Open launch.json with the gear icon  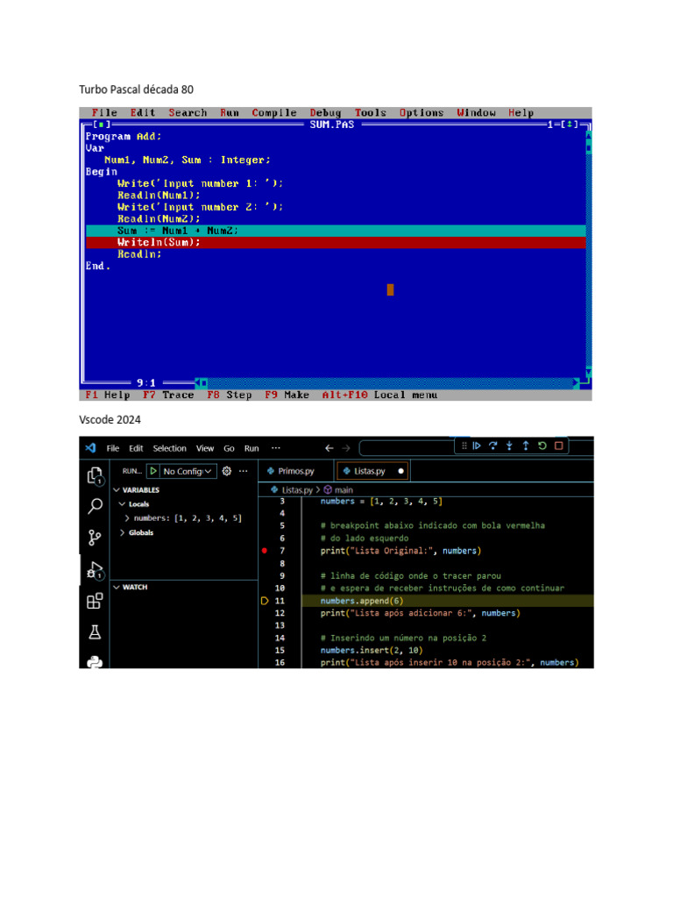click(227, 471)
